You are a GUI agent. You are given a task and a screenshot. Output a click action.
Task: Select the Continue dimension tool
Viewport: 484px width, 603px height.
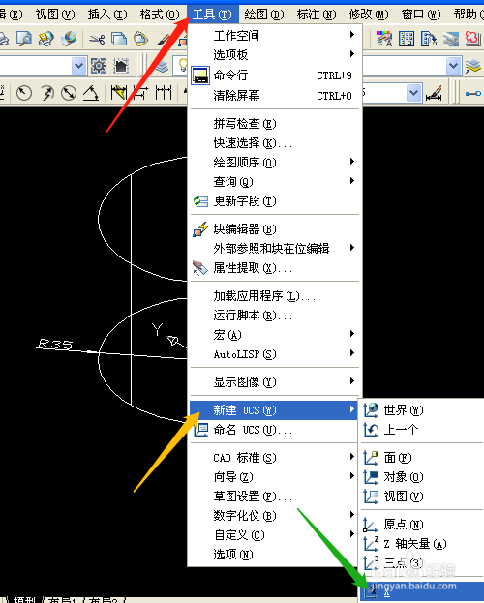(164, 93)
